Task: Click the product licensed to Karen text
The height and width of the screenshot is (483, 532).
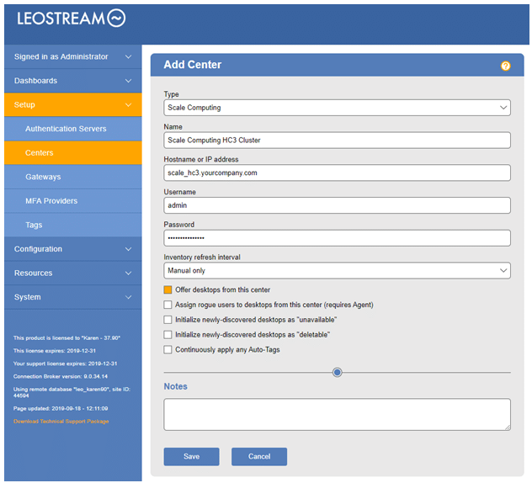Action: tap(66, 337)
